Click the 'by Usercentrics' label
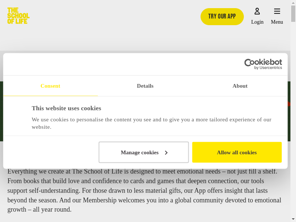296x222 pixels. 268,68
